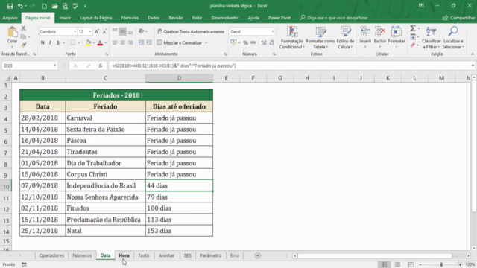Switch to Page Layout view icon
The width and height of the screenshot is (477, 268).
click(397, 265)
